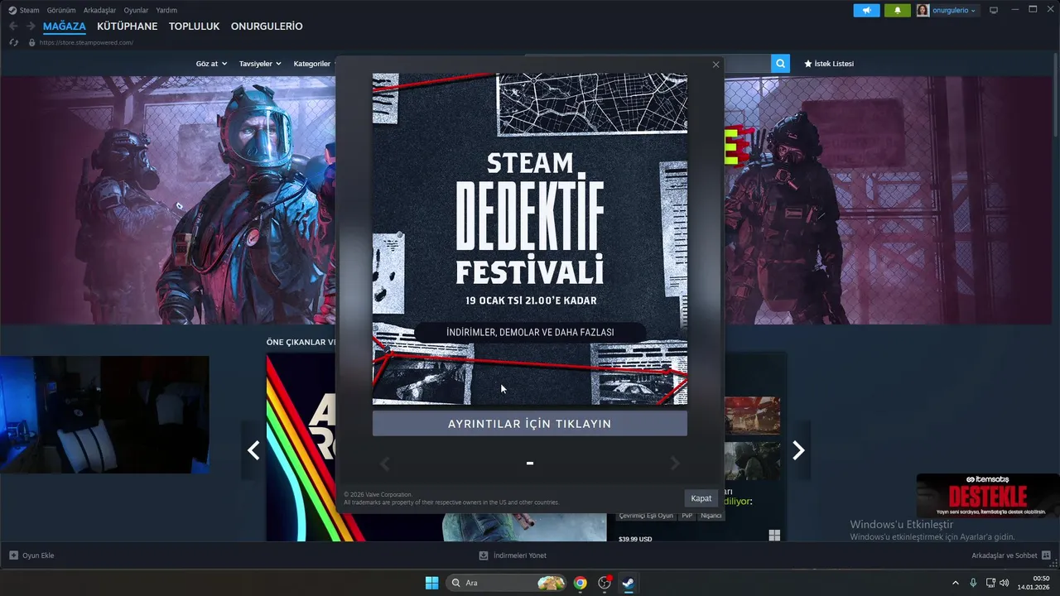Open the ONURGULERIO profile tab
1060x596 pixels.
click(267, 26)
